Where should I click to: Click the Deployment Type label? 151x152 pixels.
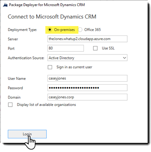click(x=22, y=30)
